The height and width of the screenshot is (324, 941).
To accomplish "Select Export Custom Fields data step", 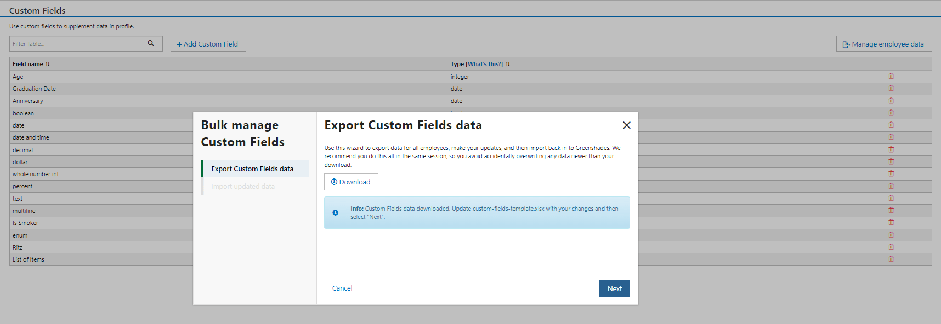I will point(252,169).
